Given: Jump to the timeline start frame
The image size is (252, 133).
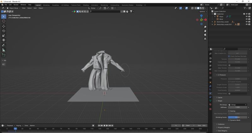Looking at the screenshot, I should click(99, 126).
